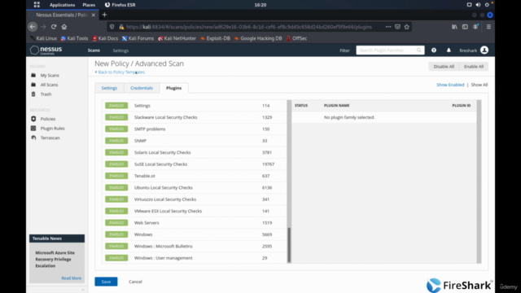Toggle ENABLED for Web Servers

[x=116, y=222]
